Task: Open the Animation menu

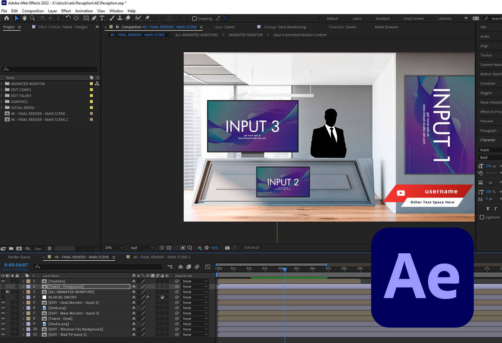Action: [x=84, y=11]
